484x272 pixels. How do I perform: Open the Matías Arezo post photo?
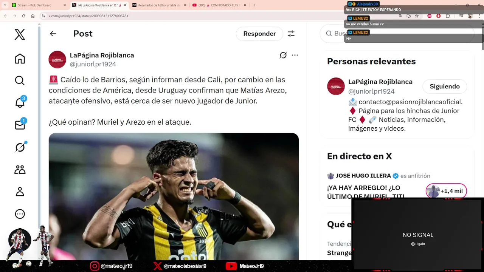[174, 196]
